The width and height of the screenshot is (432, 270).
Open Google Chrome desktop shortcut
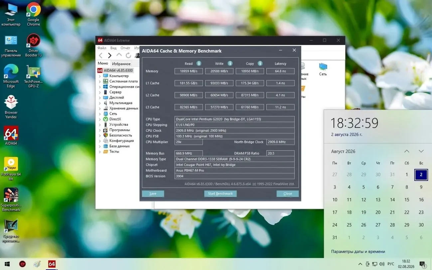click(34, 15)
